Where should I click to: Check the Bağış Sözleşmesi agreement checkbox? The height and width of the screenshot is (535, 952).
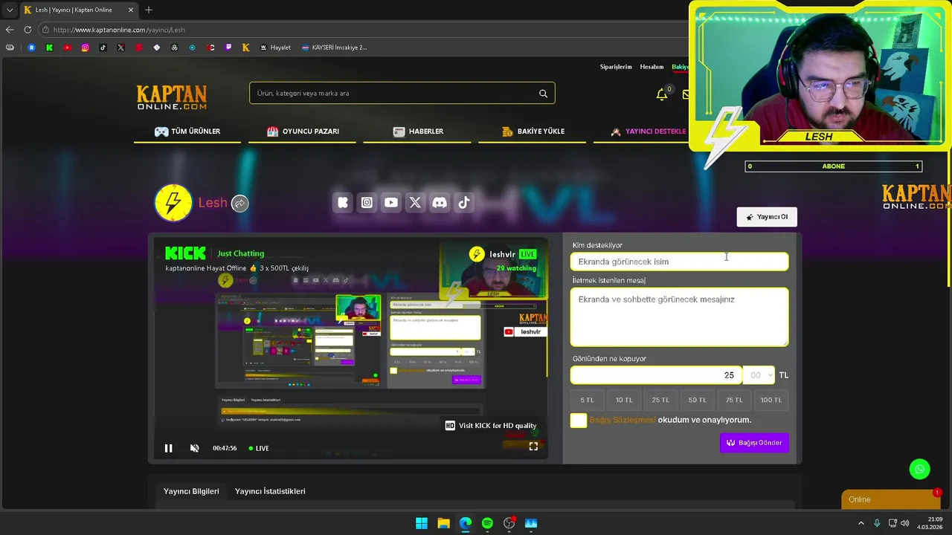pyautogui.click(x=579, y=421)
